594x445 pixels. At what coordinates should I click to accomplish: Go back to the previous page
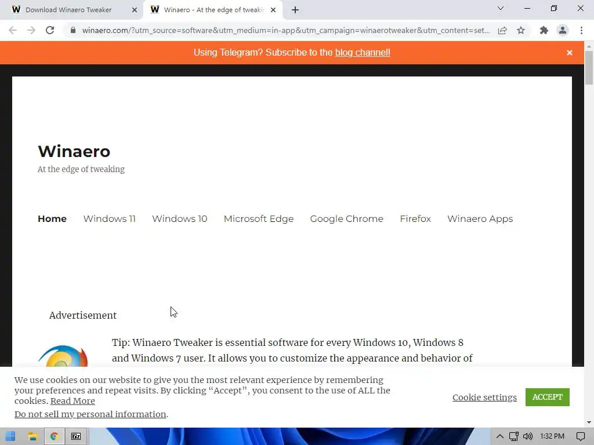click(13, 30)
